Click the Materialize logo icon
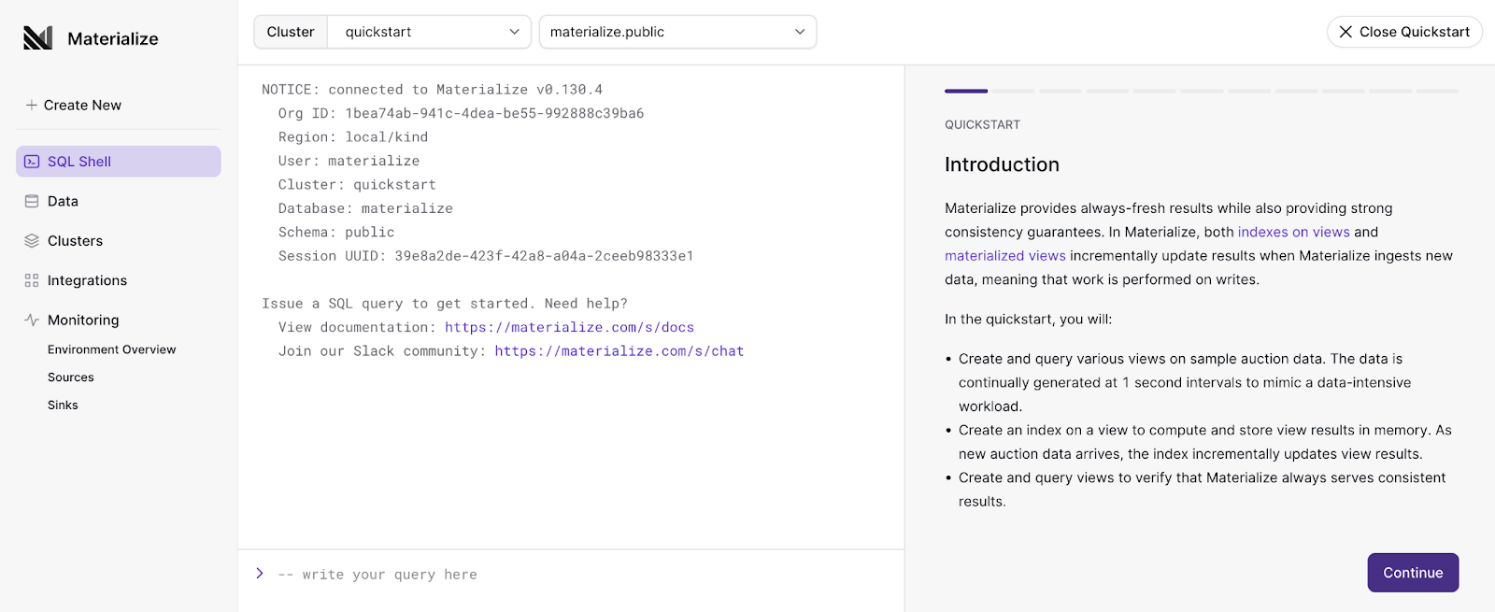Image resolution: width=1495 pixels, height=612 pixels. pos(37,38)
